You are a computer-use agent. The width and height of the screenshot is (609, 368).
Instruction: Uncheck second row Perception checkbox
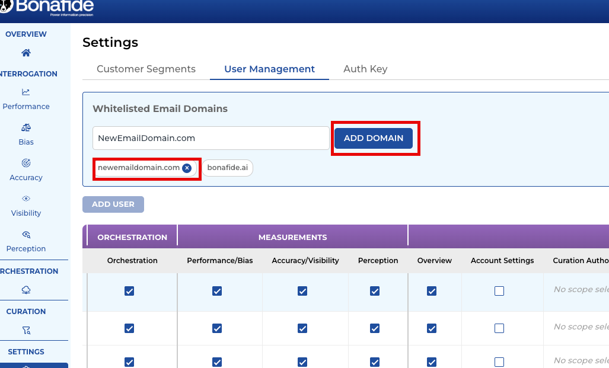pyautogui.click(x=375, y=328)
